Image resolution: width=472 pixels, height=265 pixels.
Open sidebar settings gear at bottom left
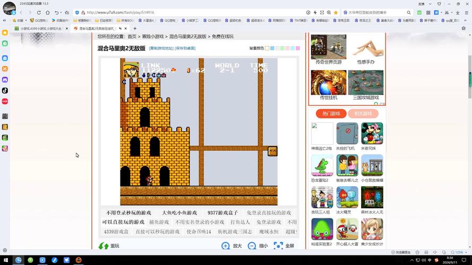click(5, 250)
